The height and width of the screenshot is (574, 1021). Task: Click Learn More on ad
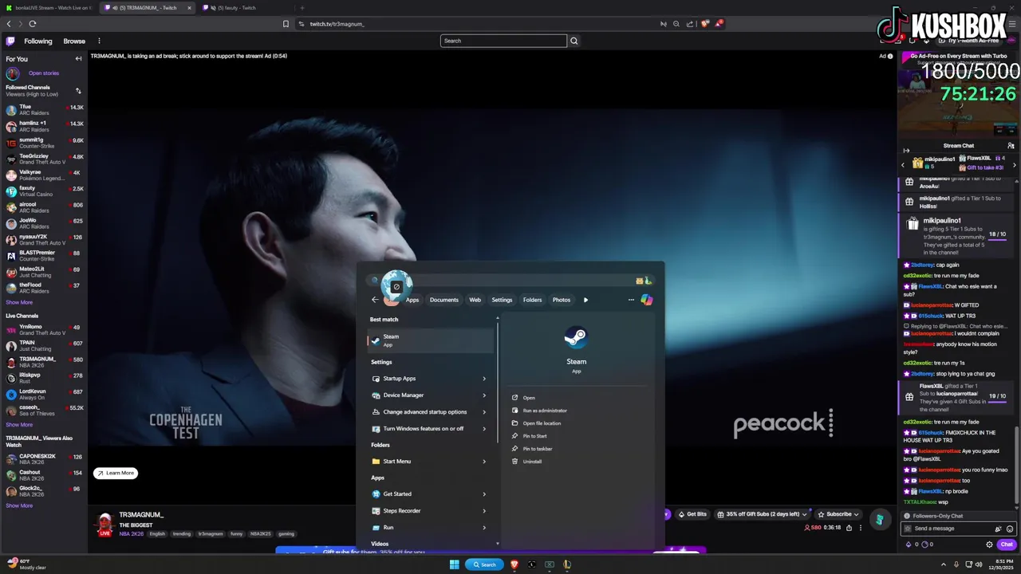tap(116, 473)
